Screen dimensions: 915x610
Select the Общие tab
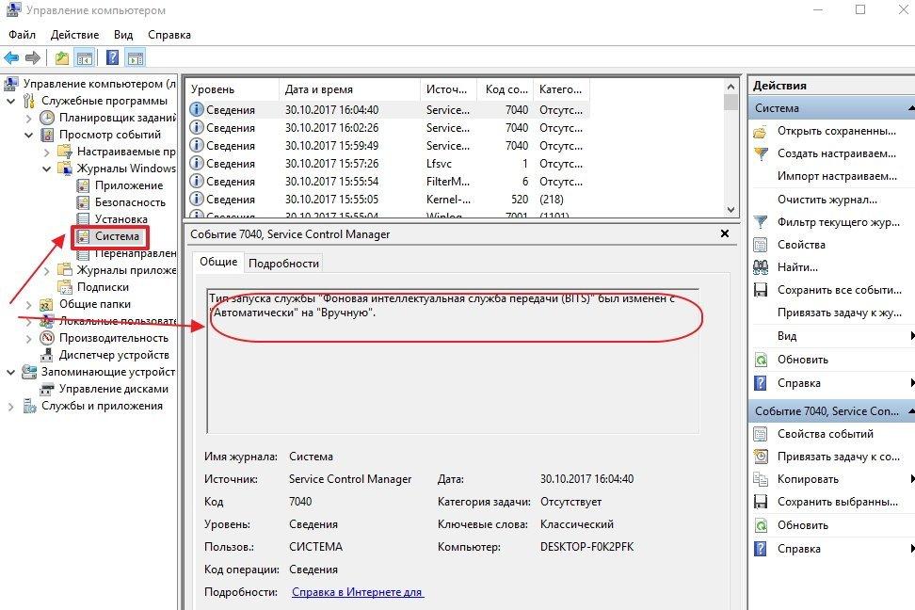pos(218,262)
